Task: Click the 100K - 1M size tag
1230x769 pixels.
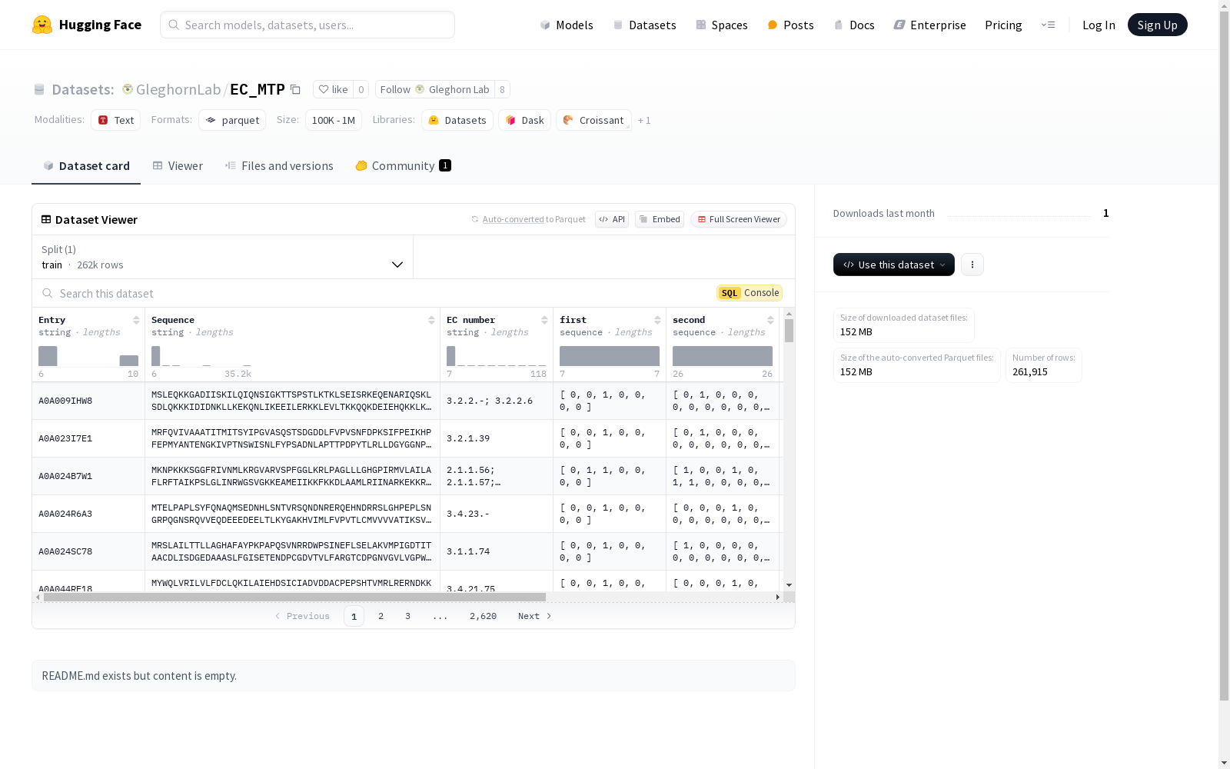Action: pyautogui.click(x=334, y=120)
